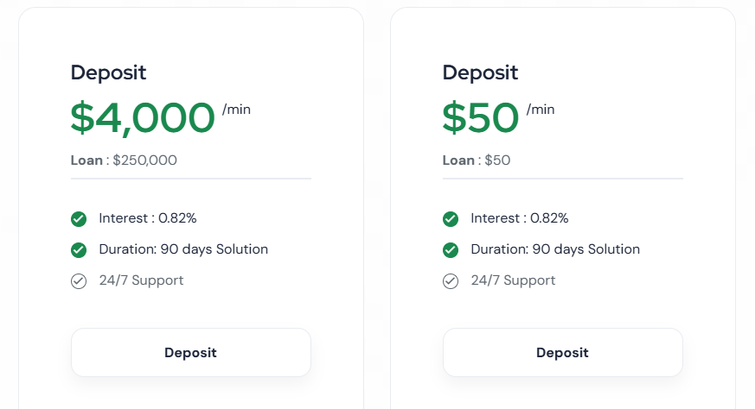Image resolution: width=755 pixels, height=409 pixels.
Task: Click the green check icon beside Duration in $50 card
Action: pyautogui.click(x=451, y=250)
